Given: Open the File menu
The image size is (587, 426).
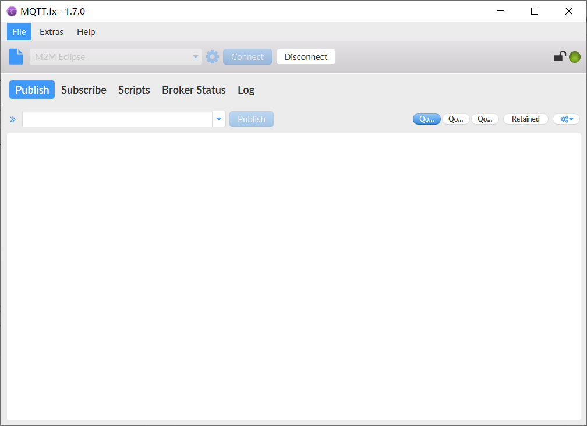Looking at the screenshot, I should pyautogui.click(x=19, y=32).
